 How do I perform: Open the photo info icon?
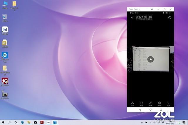pos(169,18)
